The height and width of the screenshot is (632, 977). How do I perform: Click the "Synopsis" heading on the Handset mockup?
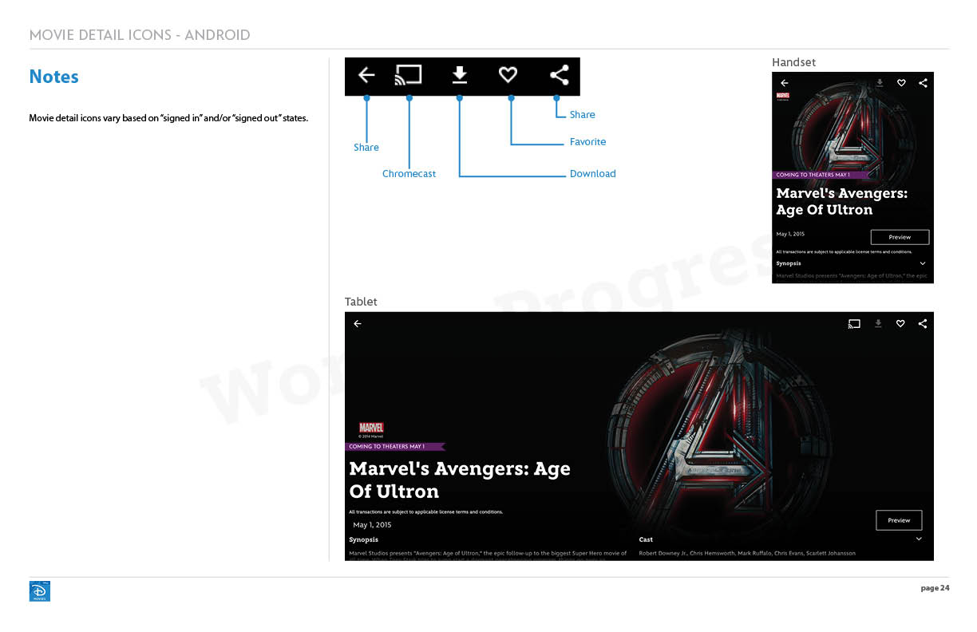(x=789, y=263)
